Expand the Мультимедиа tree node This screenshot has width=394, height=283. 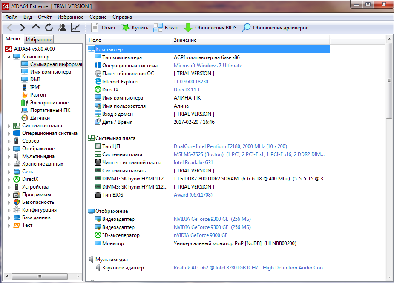(9, 156)
